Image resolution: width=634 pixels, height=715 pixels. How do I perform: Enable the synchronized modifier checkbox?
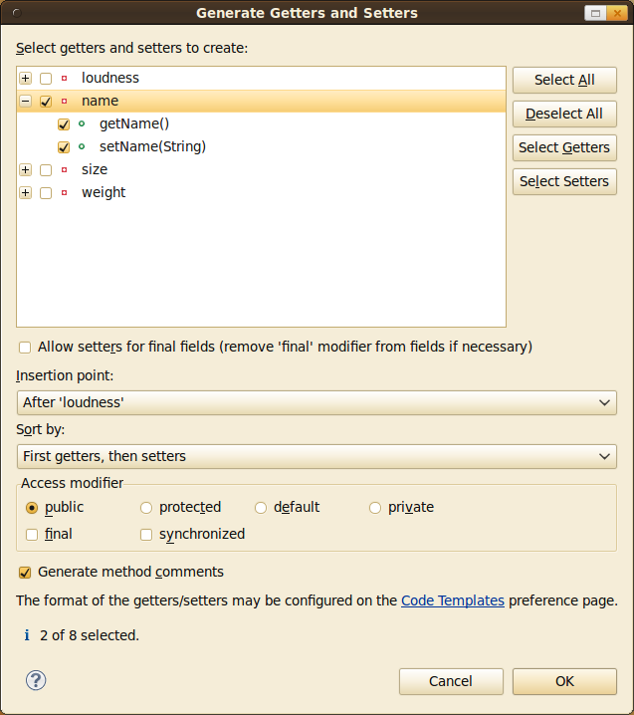[146, 535]
